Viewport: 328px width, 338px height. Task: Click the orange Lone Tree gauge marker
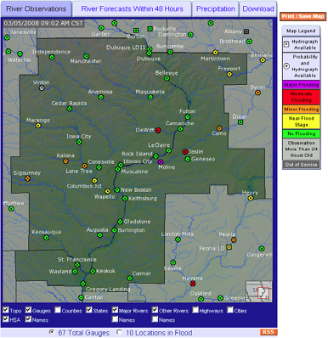pos(84,166)
